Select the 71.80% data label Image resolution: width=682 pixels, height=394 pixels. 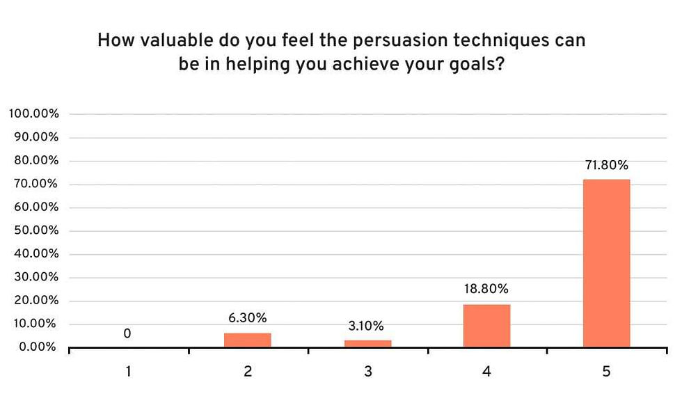(606, 165)
